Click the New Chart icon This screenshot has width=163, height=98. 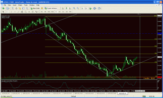coord(3,8)
